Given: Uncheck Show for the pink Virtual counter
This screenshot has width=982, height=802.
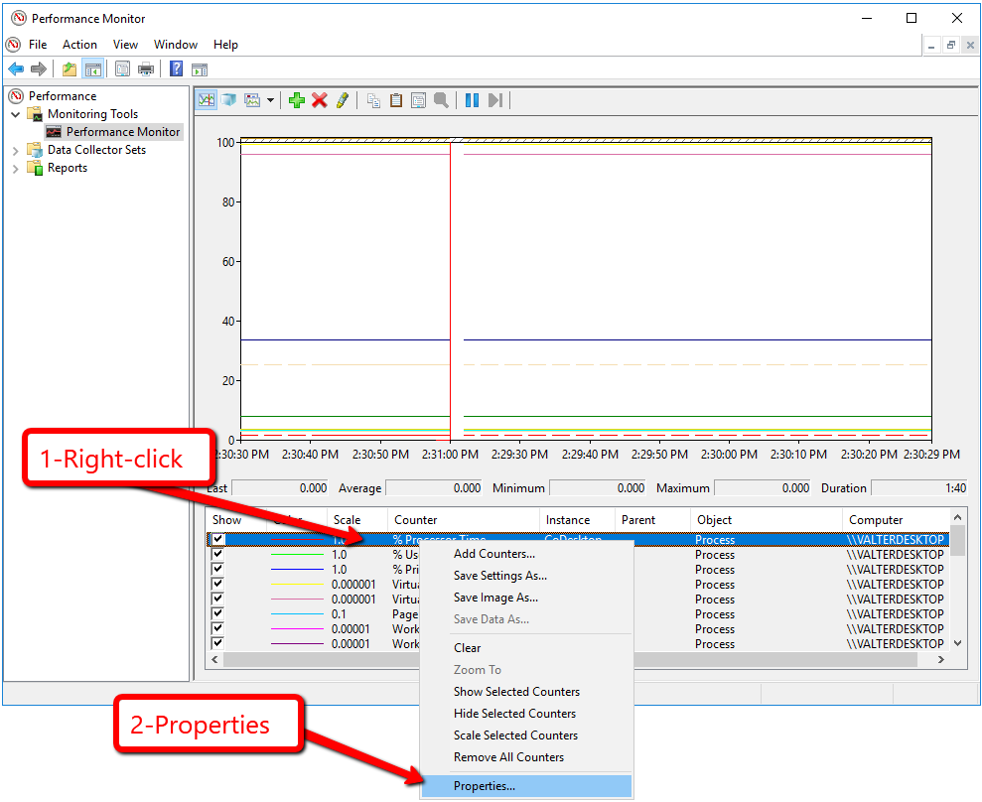Looking at the screenshot, I should (x=217, y=600).
